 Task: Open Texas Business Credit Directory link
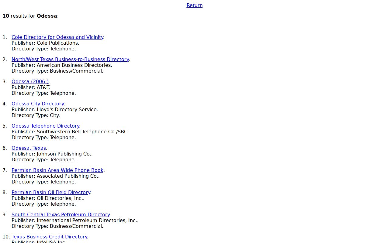point(49,237)
